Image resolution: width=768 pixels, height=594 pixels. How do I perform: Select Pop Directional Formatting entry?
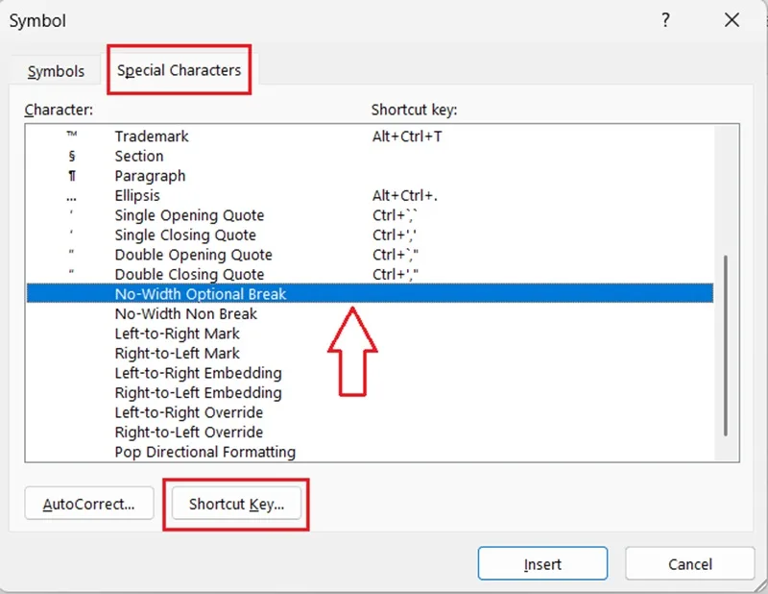click(x=370, y=452)
